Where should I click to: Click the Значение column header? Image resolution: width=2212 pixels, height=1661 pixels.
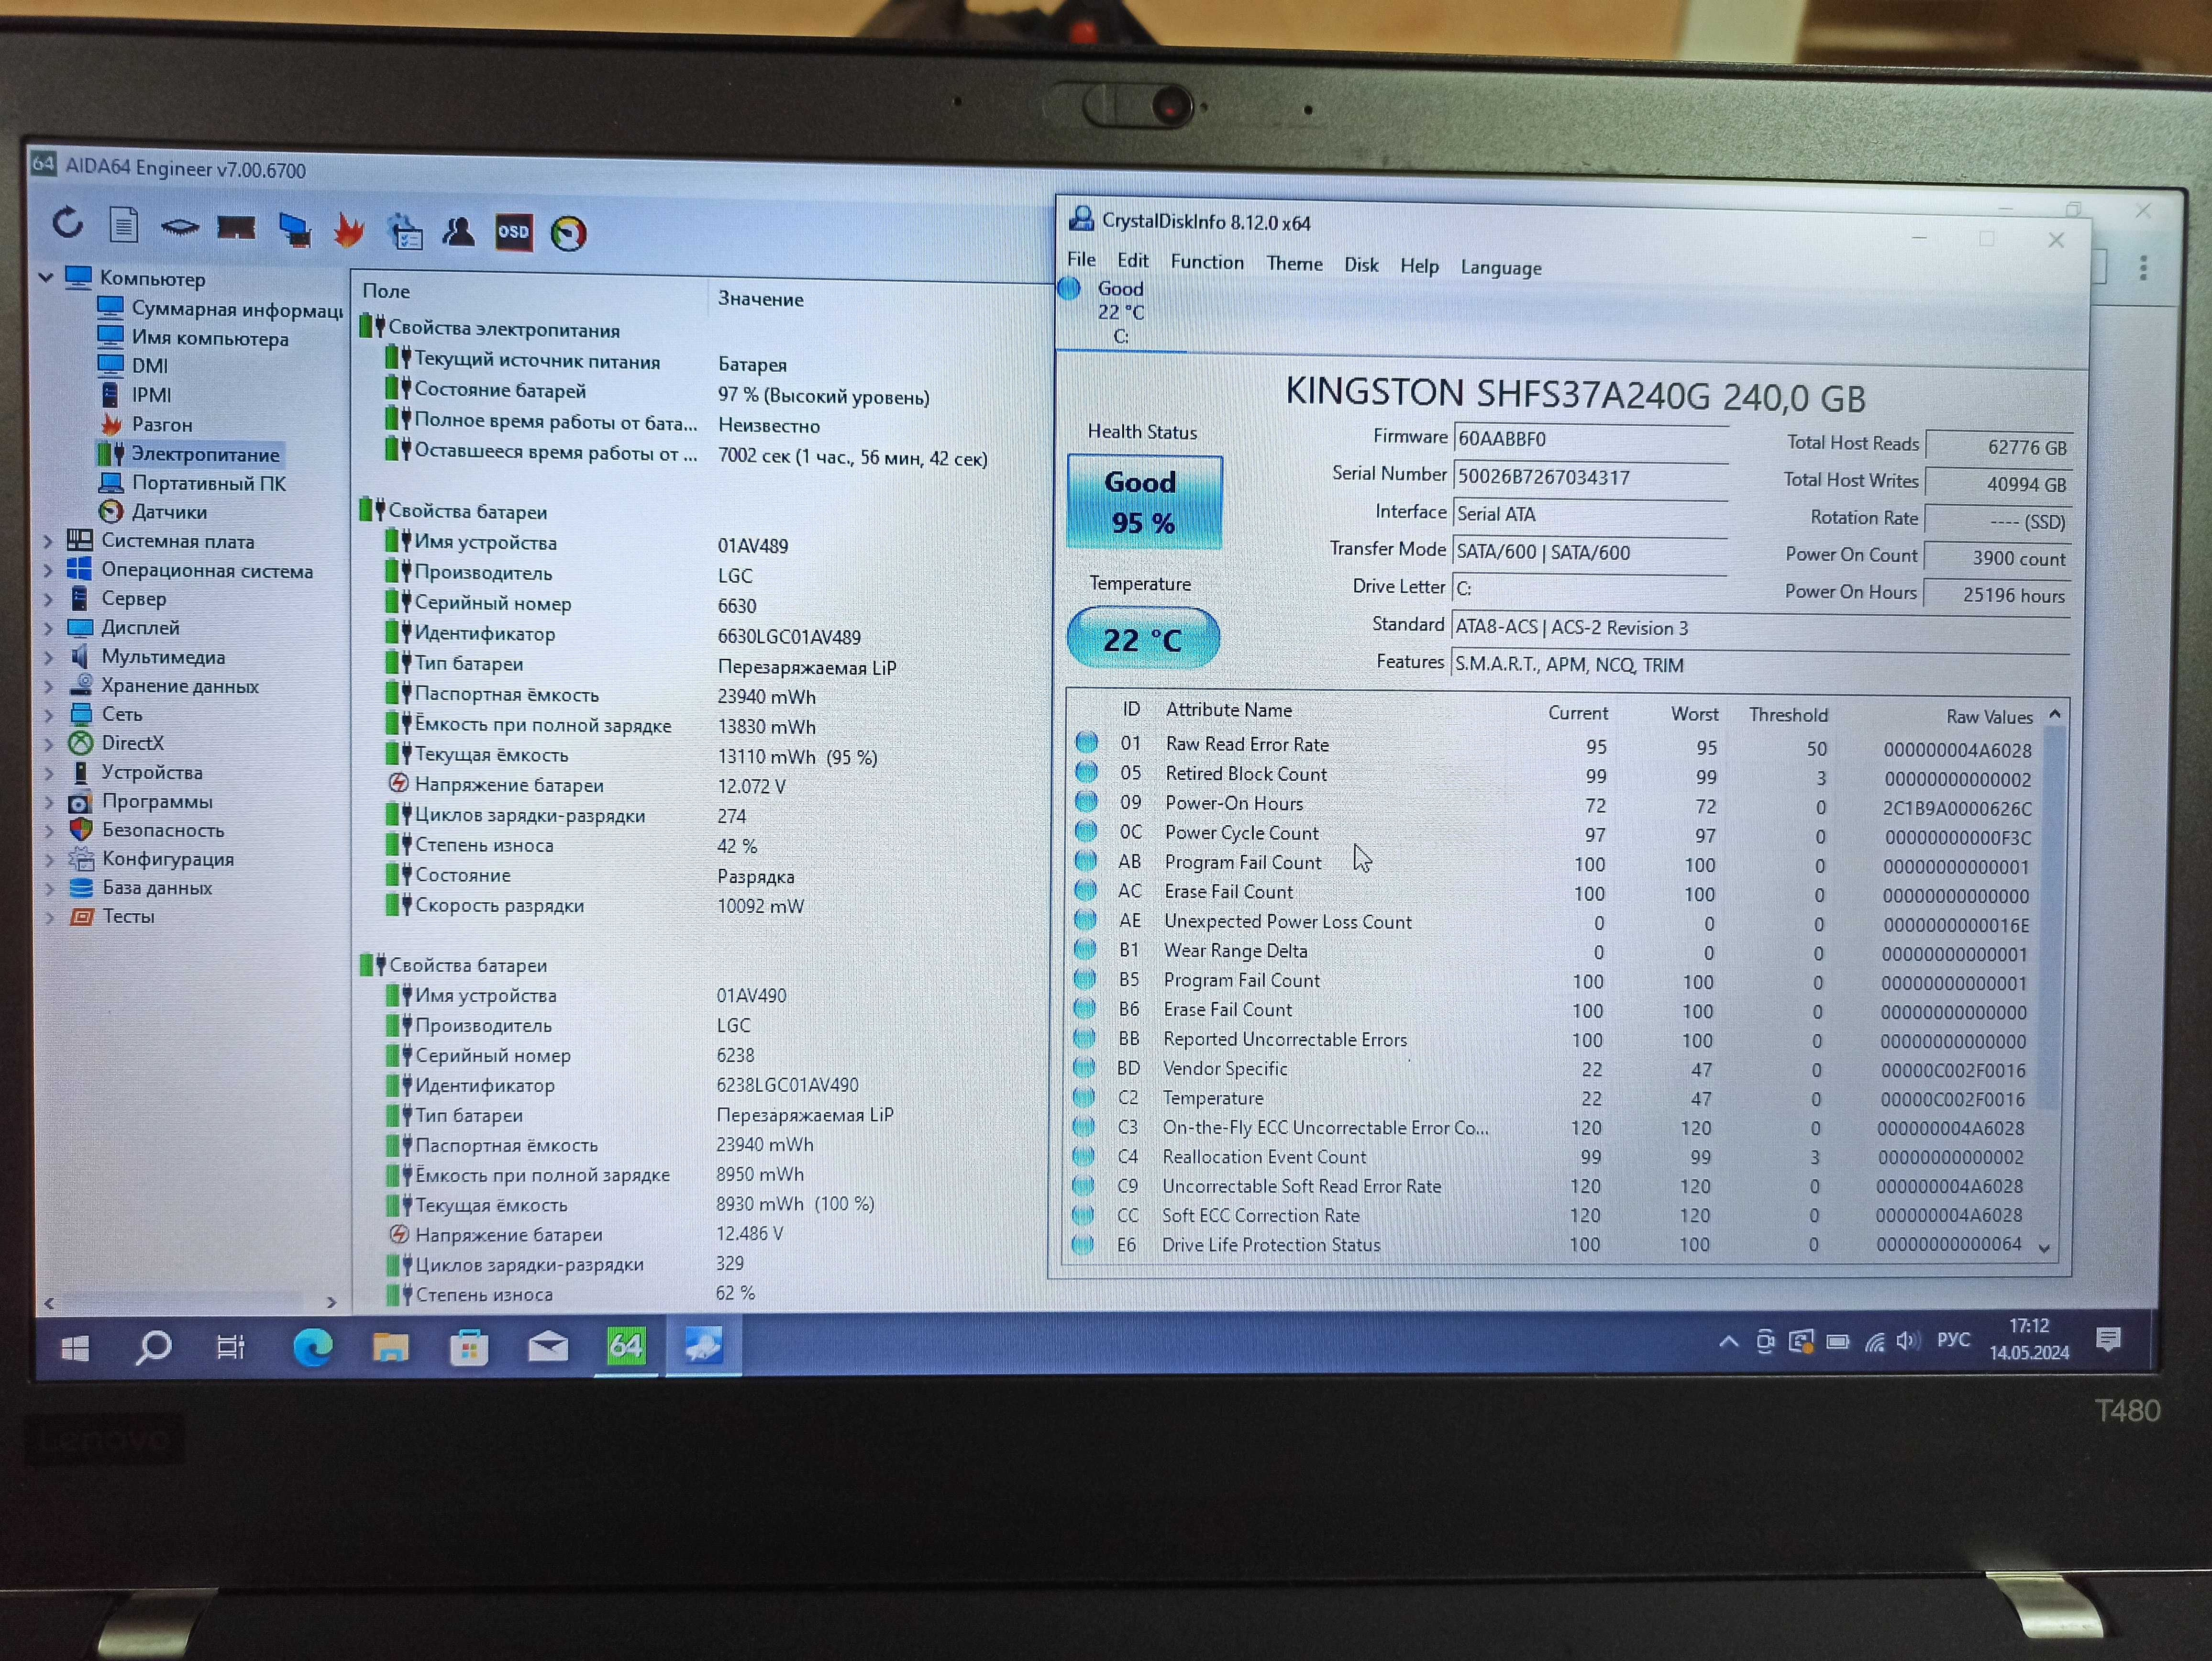(760, 299)
